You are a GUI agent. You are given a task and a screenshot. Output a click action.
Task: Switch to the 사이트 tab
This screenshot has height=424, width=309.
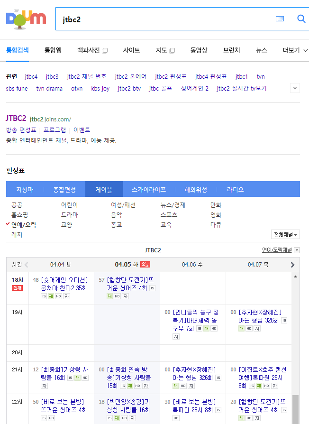pos(132,50)
